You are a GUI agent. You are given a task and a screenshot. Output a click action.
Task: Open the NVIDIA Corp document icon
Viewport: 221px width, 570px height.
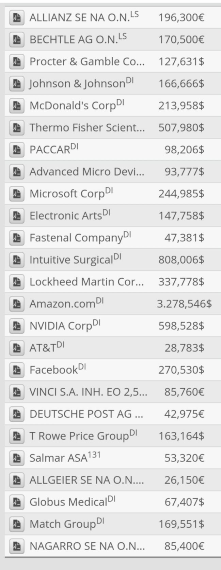point(17,326)
